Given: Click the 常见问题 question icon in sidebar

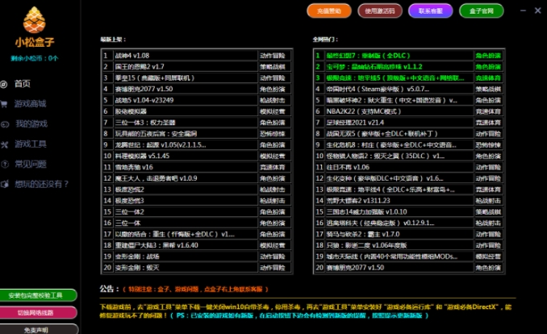Looking at the screenshot, I should 6,164.
